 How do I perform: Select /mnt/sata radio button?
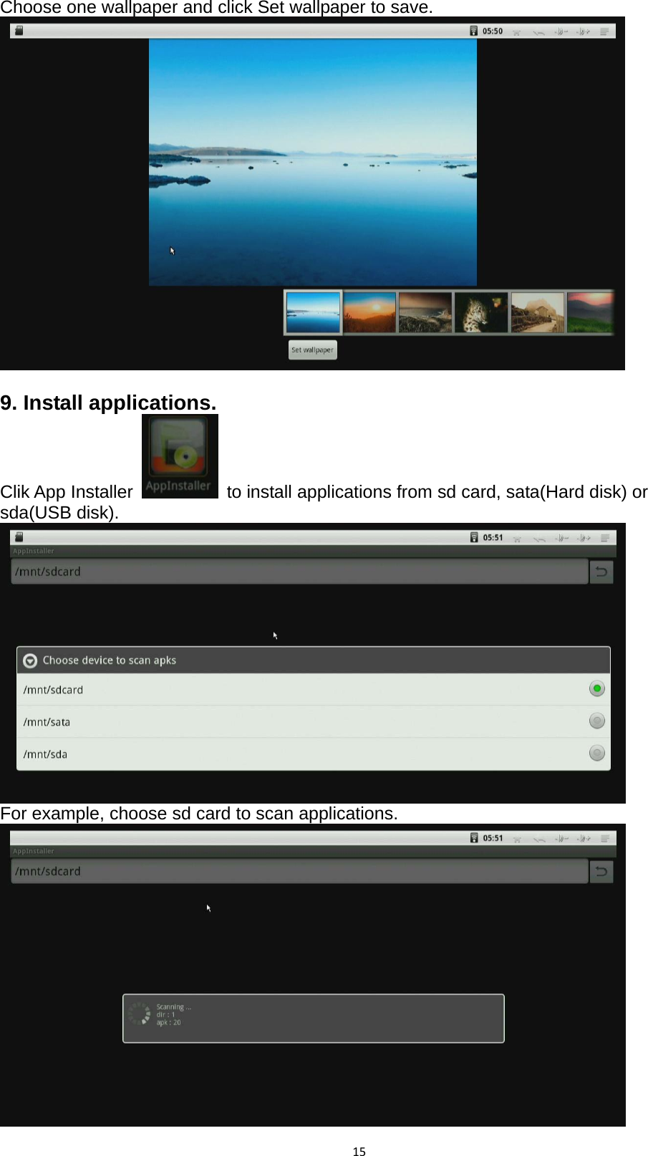pyautogui.click(x=597, y=721)
